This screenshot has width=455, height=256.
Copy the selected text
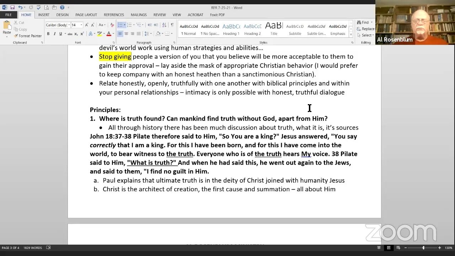[20, 29]
